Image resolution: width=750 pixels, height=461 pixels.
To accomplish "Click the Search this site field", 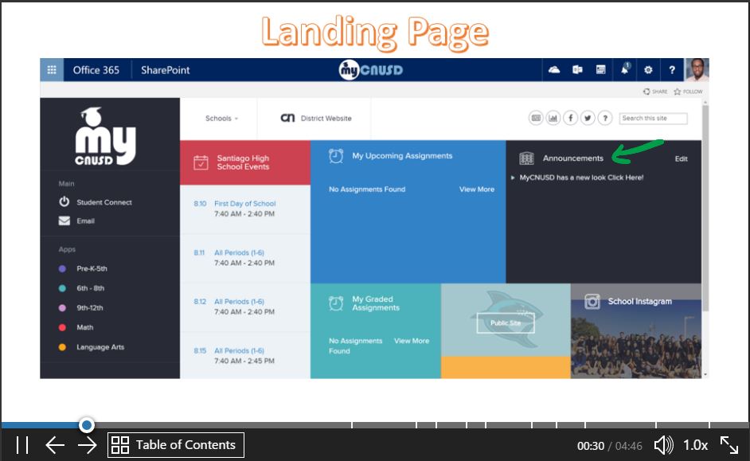I will [x=654, y=119].
